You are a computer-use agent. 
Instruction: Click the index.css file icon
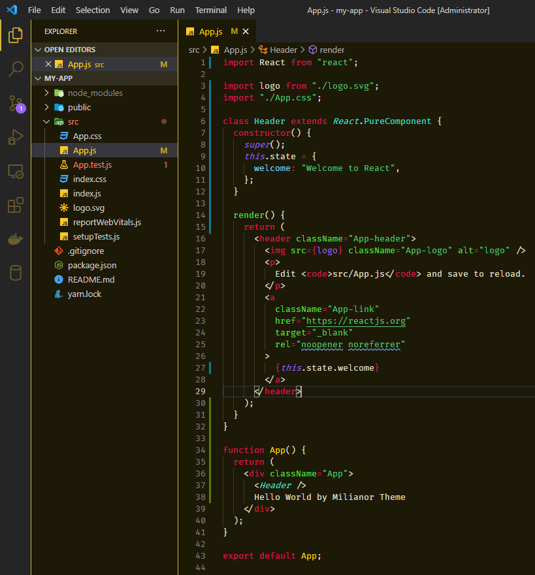click(64, 179)
